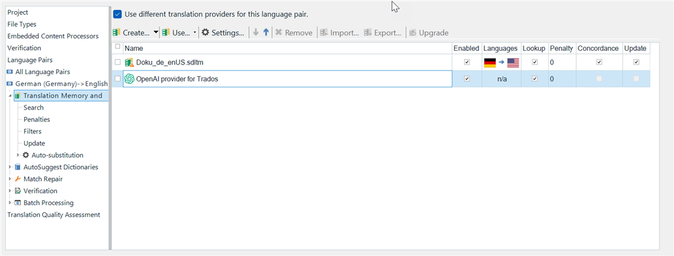Select Project in the settings tree
This screenshot has height=256, width=674.
18,12
